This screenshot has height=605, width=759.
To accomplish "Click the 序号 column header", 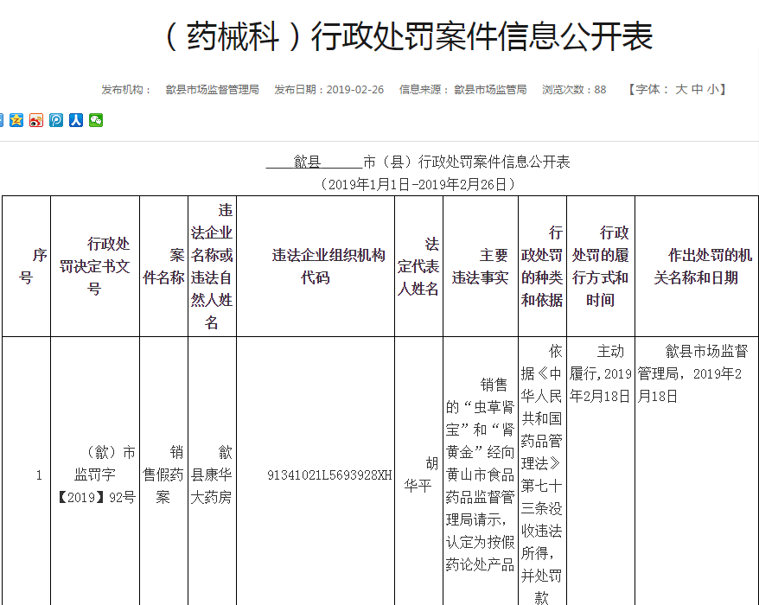I will [x=26, y=266].
